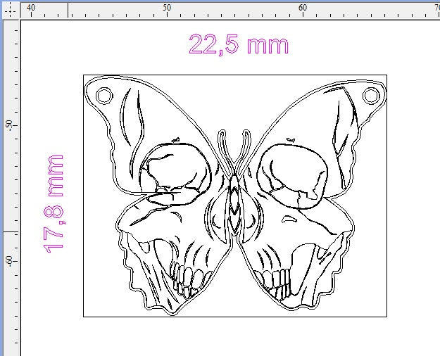
Task: Click the vertical ruler at the -60 mark
Action: [x=11, y=261]
